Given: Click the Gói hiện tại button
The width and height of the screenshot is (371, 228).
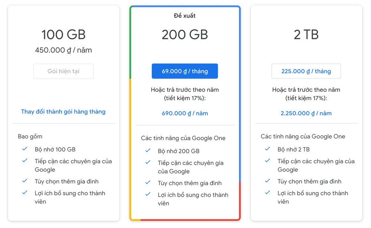Looking at the screenshot, I should 63,71.
